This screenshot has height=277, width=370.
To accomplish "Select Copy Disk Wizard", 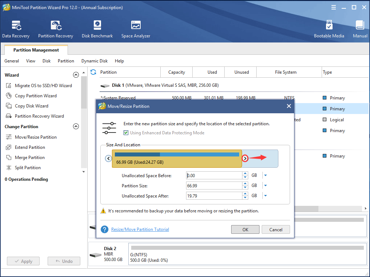I will (x=32, y=106).
